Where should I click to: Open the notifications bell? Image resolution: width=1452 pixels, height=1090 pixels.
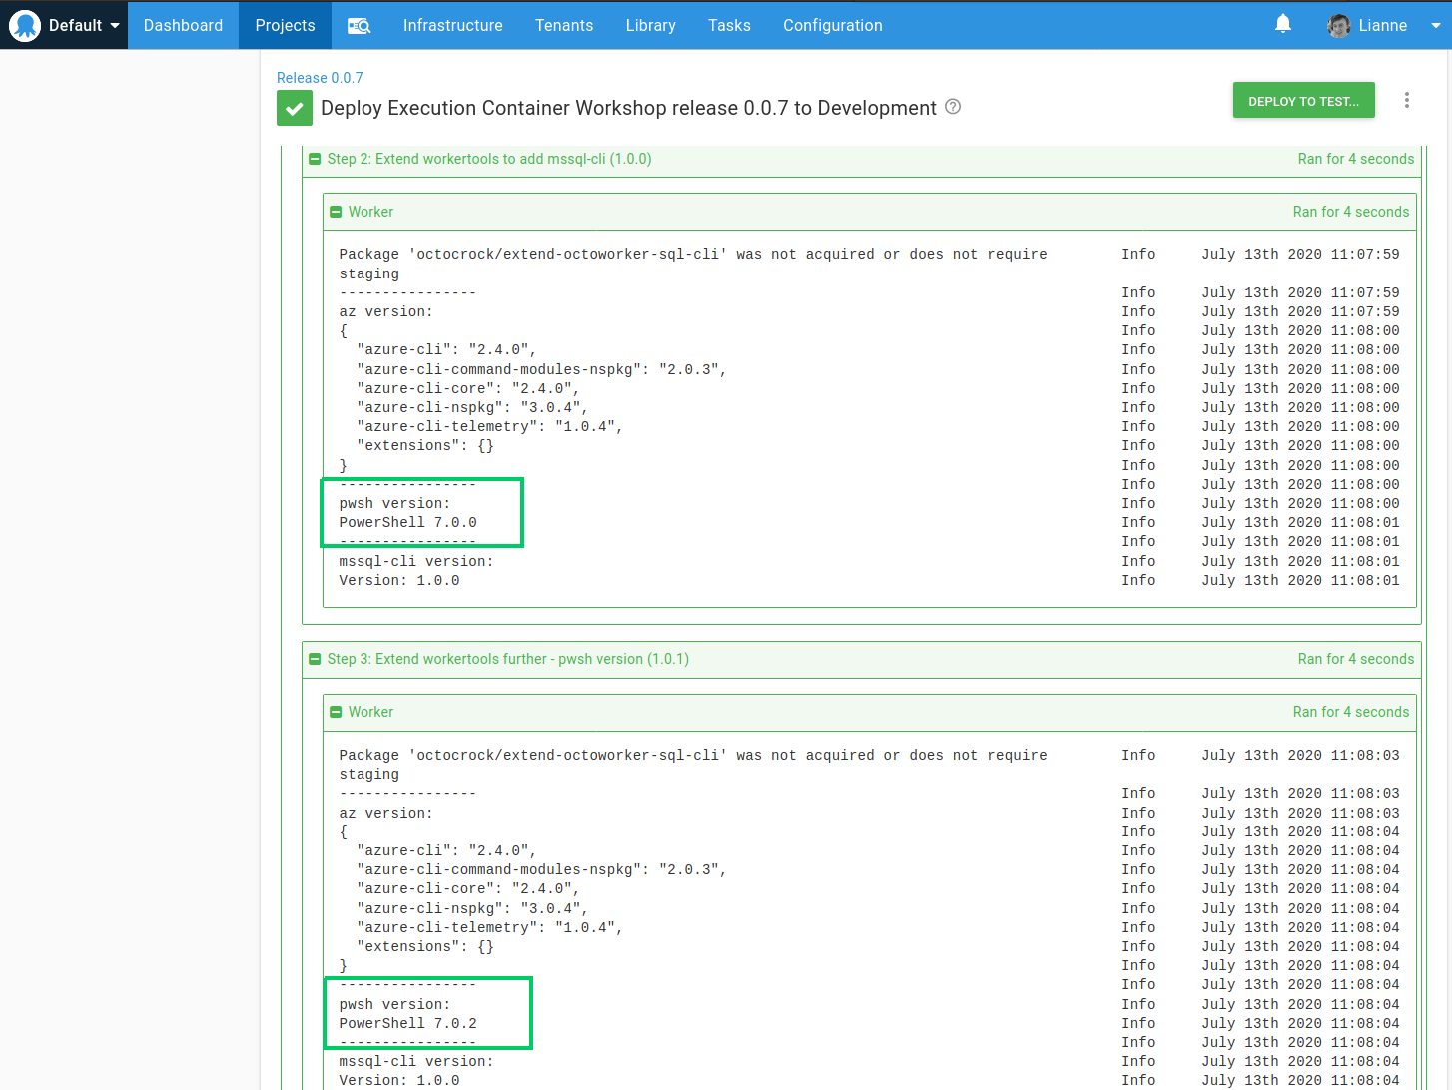tap(1283, 25)
